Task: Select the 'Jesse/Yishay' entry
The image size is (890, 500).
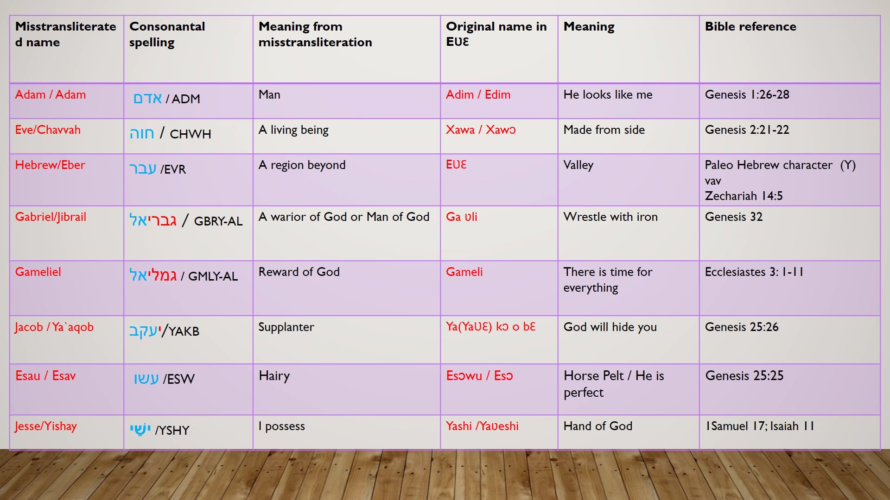Action: point(45,426)
